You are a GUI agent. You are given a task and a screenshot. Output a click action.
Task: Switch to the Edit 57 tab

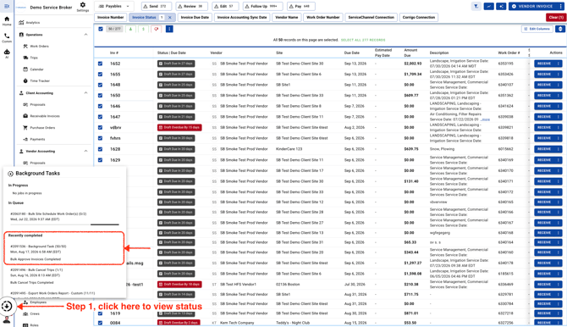coord(225,6)
